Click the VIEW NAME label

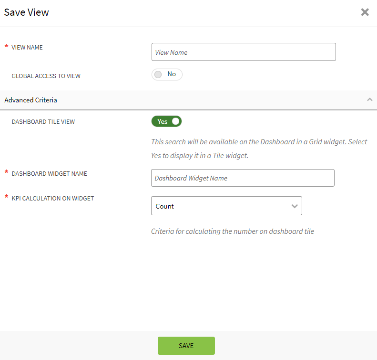(x=27, y=48)
